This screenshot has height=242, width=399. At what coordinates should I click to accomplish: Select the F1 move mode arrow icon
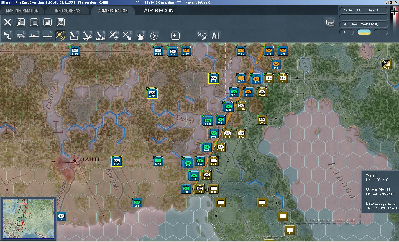point(7,36)
